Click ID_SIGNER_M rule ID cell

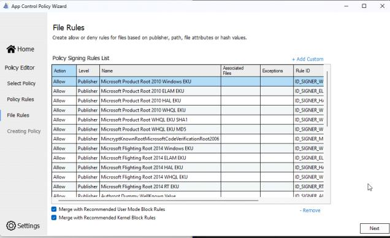click(x=308, y=139)
